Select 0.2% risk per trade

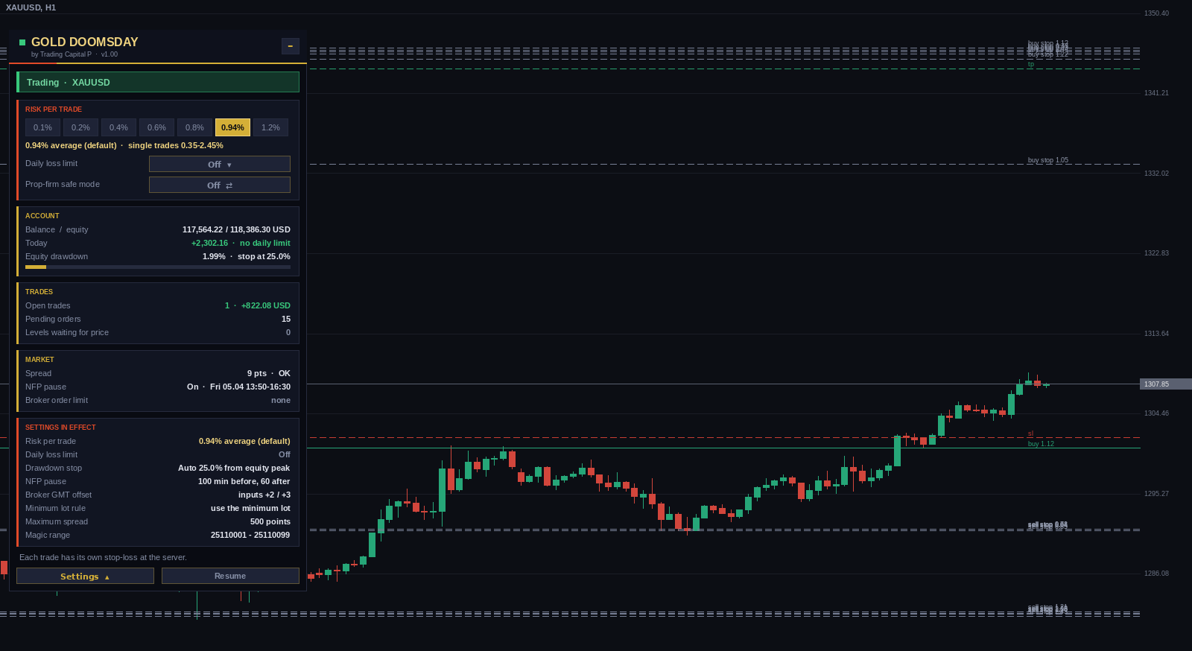coord(81,127)
